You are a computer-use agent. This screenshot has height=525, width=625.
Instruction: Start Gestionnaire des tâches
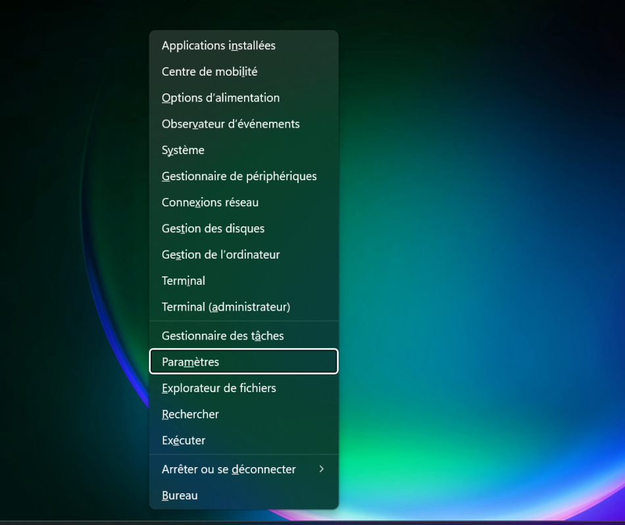pyautogui.click(x=222, y=336)
